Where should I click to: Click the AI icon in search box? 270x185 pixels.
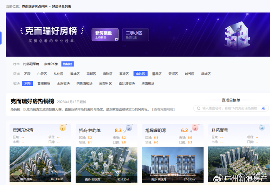(263, 108)
